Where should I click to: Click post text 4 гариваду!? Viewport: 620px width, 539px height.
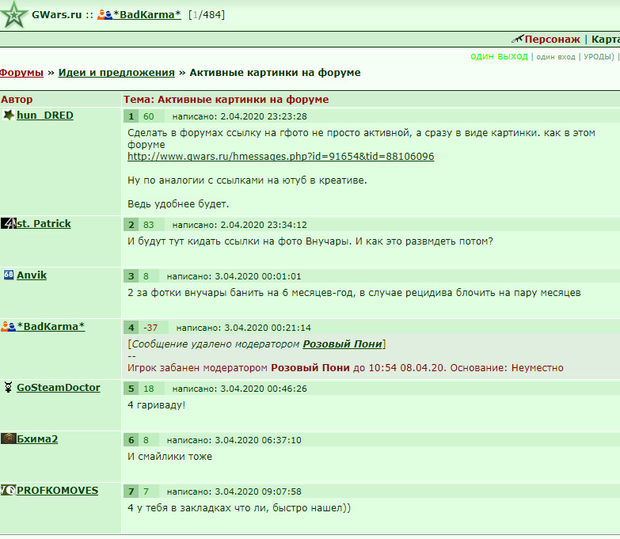tap(157, 405)
